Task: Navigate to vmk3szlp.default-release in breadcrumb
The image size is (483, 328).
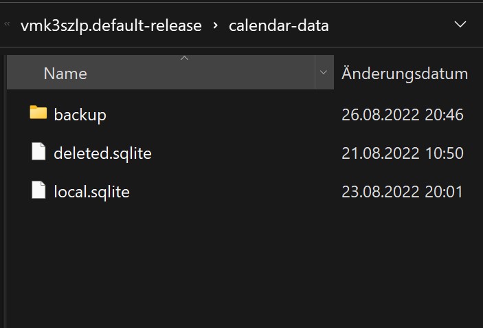Action: pos(111,26)
